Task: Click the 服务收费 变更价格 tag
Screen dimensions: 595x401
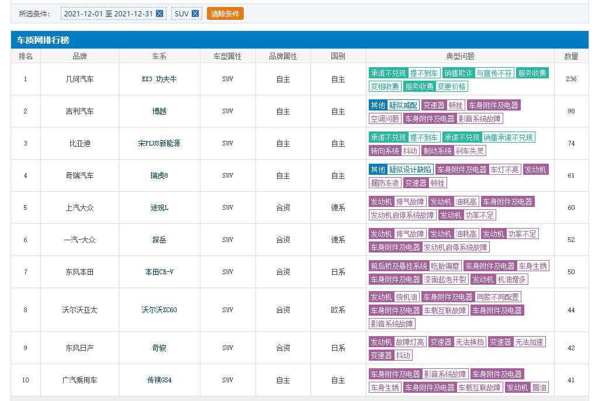Action: point(435,87)
